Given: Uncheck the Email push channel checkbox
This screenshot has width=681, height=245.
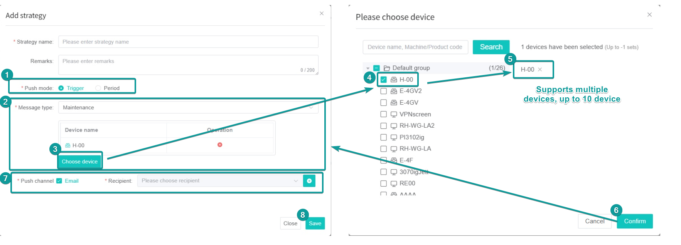Looking at the screenshot, I should pos(59,181).
